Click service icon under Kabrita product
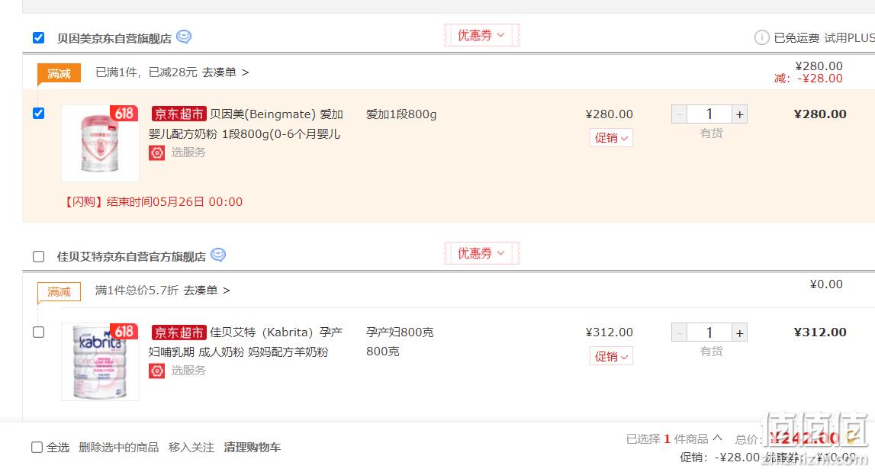Image resolution: width=875 pixels, height=472 pixels. pos(157,371)
